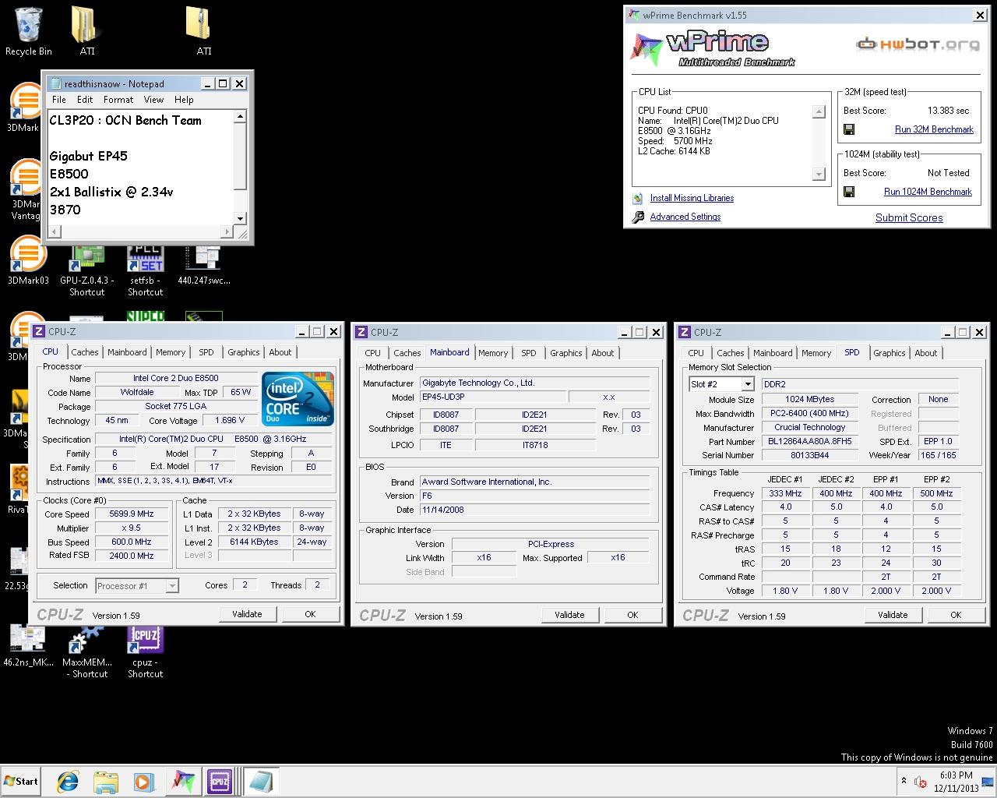Open the 3DMark03 desktop shortcut
The width and height of the screenshot is (997, 798).
coord(27,260)
